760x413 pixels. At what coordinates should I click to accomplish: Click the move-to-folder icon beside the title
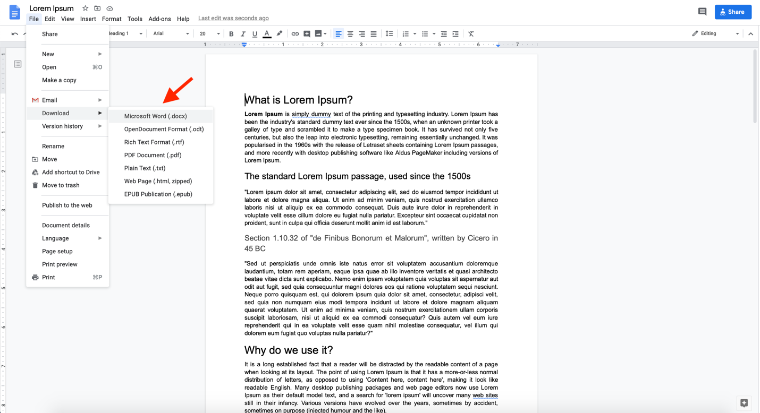(x=97, y=8)
